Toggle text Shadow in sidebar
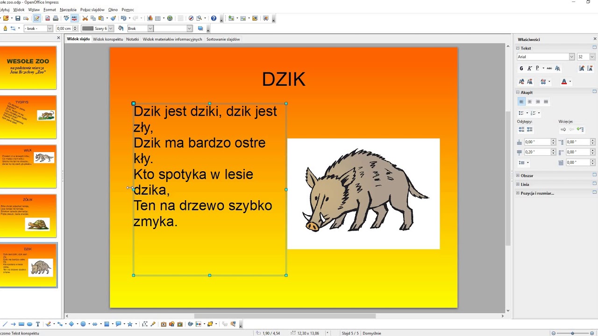The width and height of the screenshot is (598, 336). click(557, 68)
